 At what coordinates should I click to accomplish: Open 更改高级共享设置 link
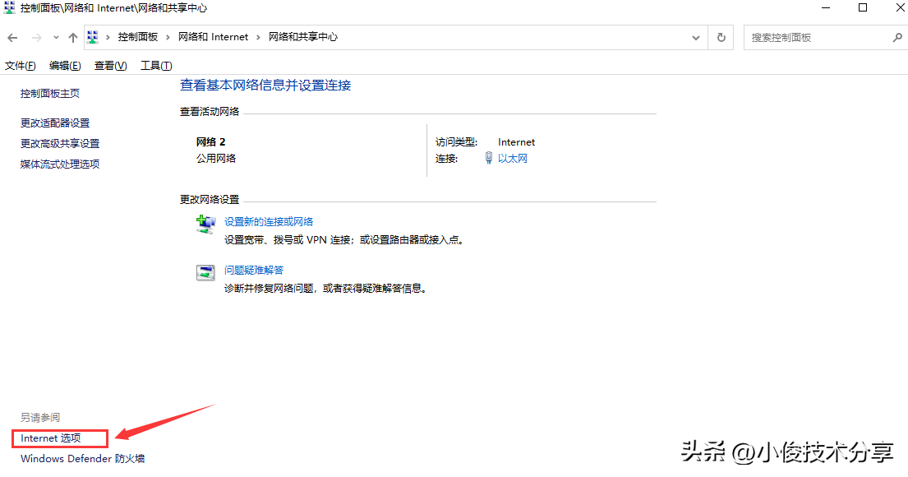[x=60, y=144]
